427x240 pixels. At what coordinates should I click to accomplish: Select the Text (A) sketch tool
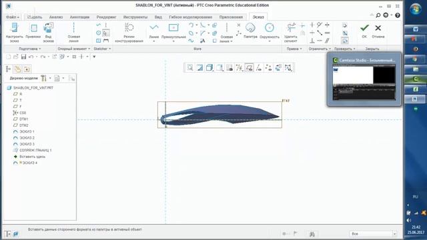tap(202, 41)
